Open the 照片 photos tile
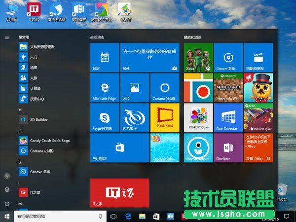 pyautogui.click(x=135, y=88)
